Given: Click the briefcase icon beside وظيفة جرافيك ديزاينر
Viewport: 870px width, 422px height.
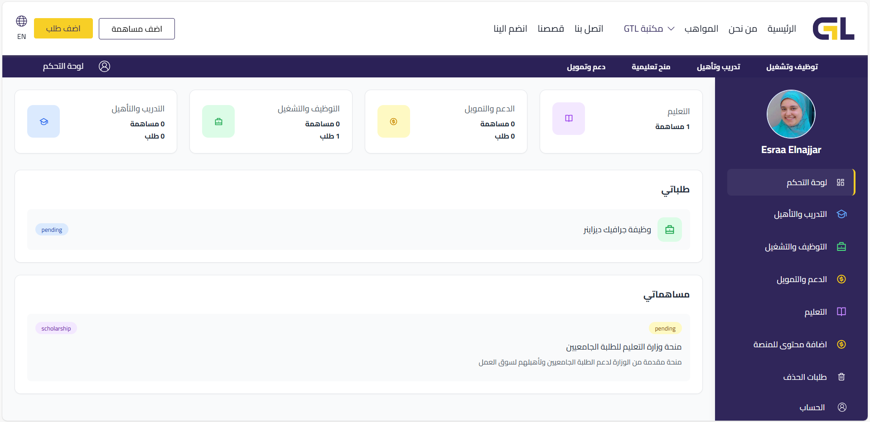Looking at the screenshot, I should pyautogui.click(x=670, y=230).
